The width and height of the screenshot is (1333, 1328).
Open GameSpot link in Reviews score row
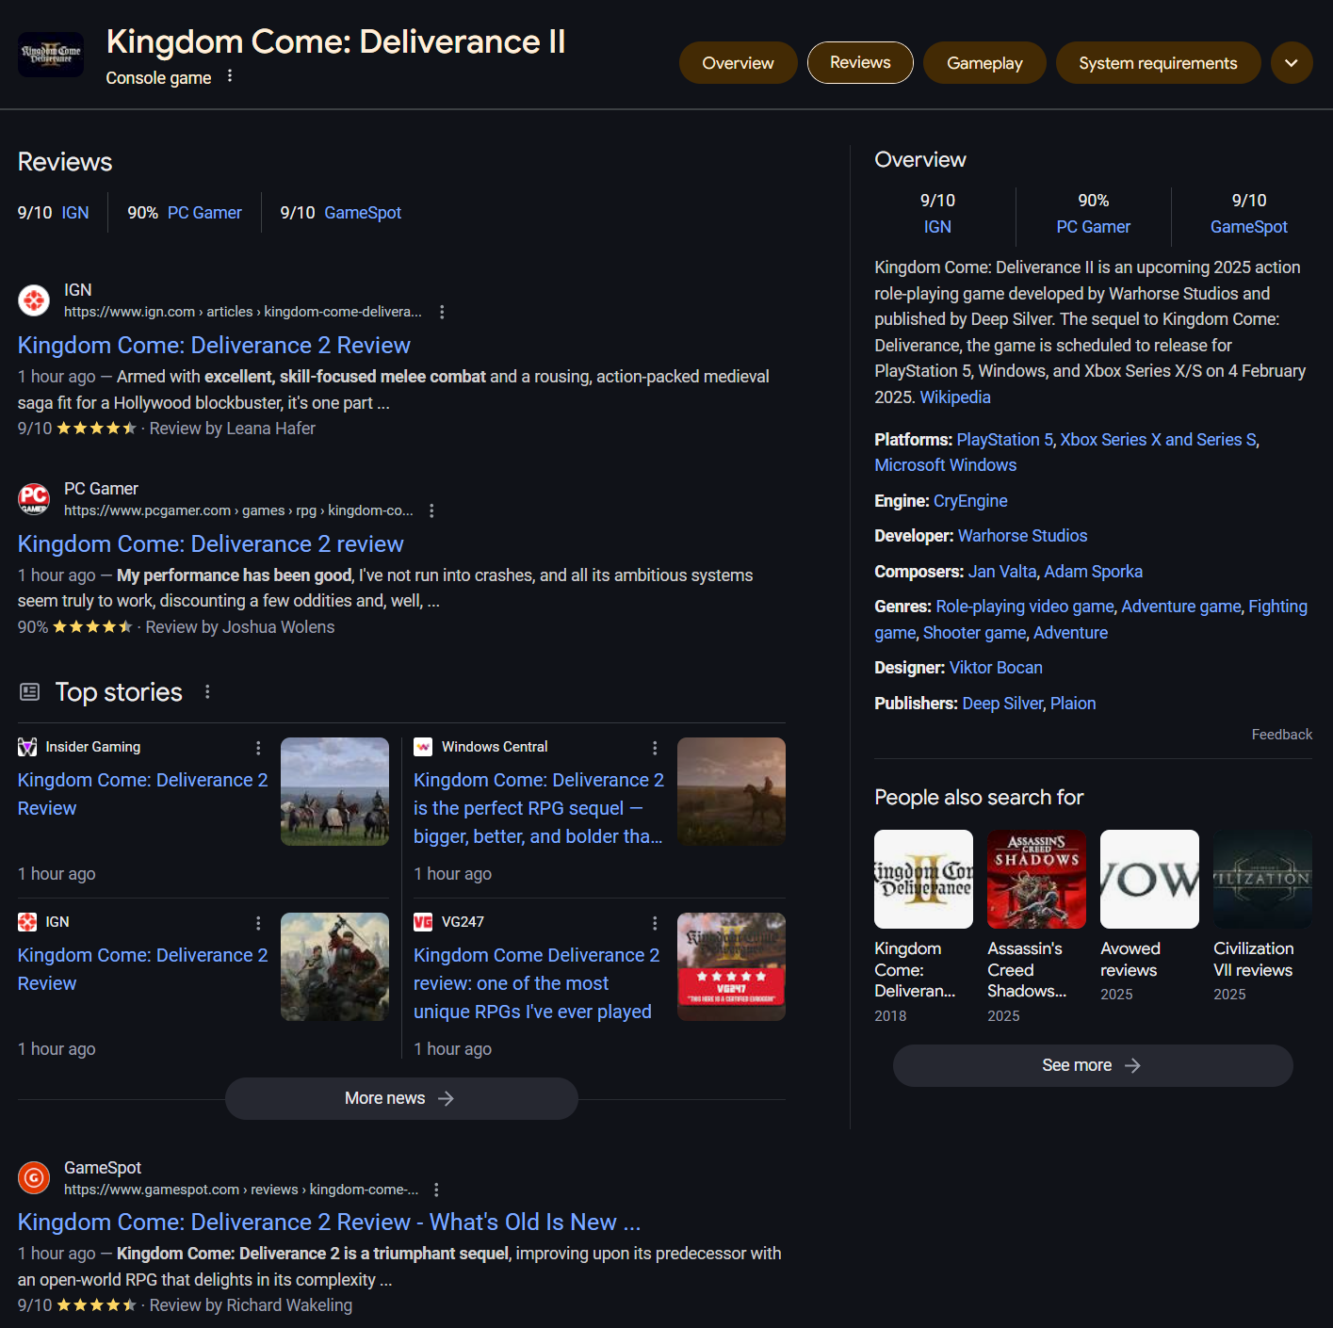pyautogui.click(x=363, y=213)
